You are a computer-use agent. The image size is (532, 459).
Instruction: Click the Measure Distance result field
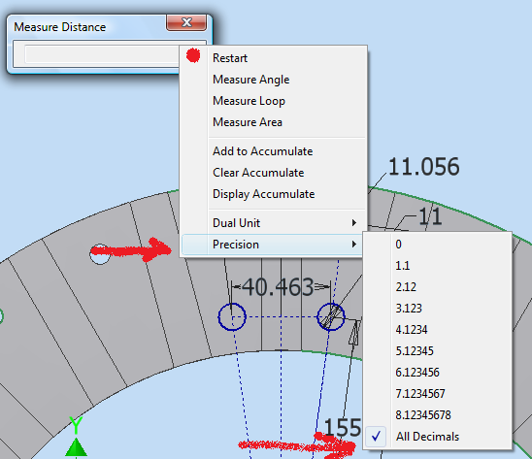coord(102,54)
